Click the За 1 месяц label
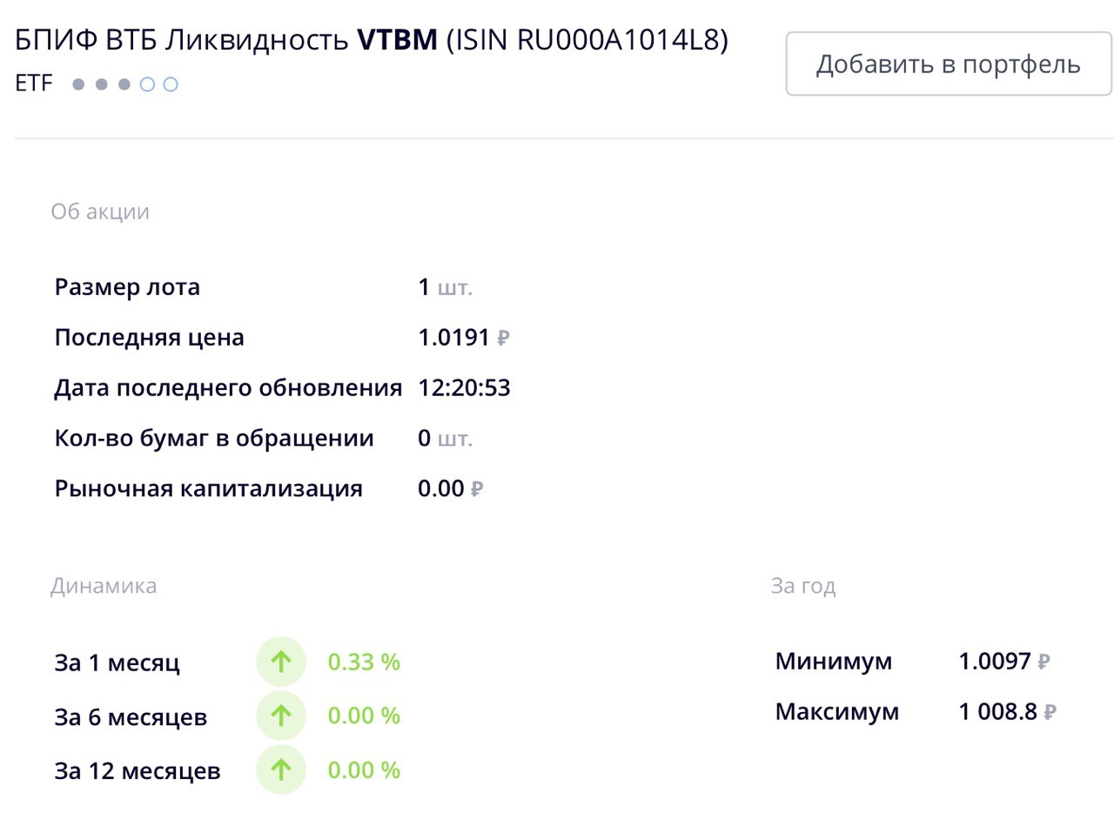Viewport: 1114px width, 827px height. coord(117,663)
